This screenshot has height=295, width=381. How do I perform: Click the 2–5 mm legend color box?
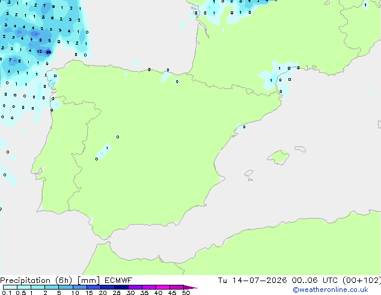[52, 287]
